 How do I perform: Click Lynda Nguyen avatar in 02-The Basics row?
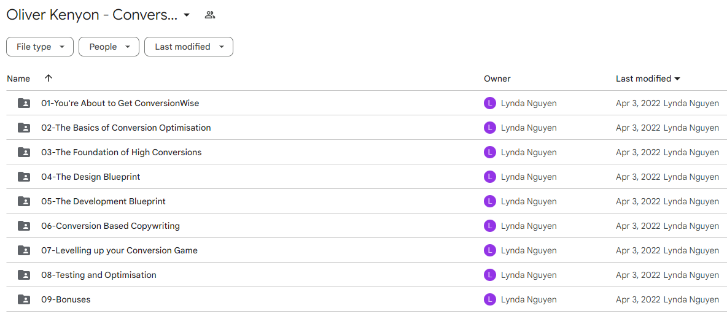(489, 128)
